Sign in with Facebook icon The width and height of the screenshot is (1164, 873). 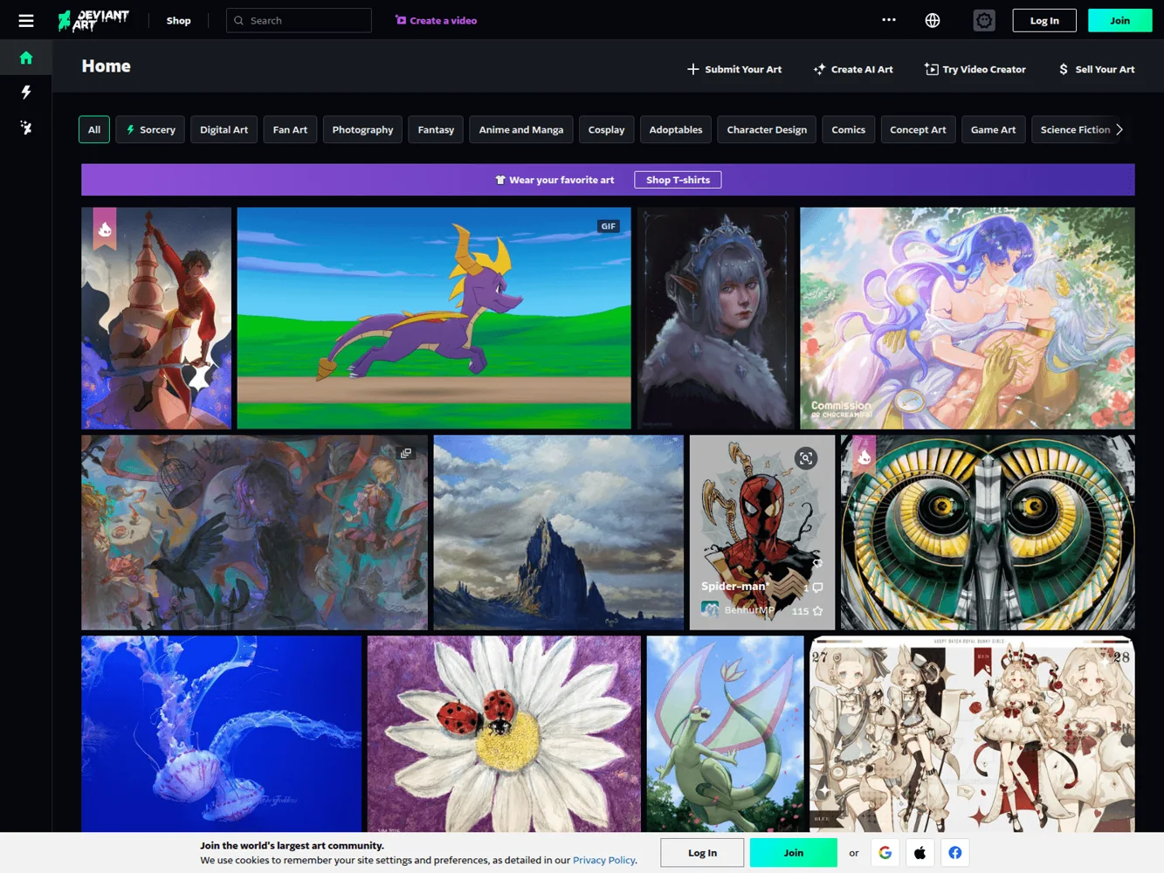955,853
